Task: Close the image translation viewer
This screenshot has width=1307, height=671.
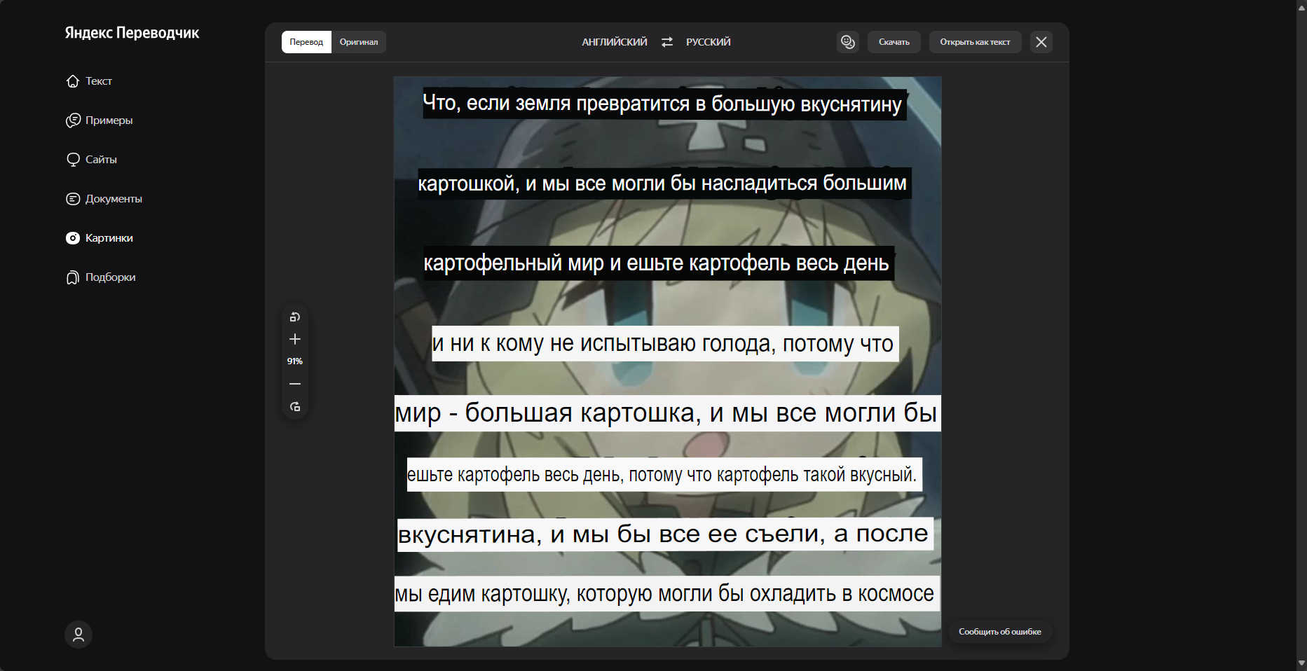Action: [1041, 42]
